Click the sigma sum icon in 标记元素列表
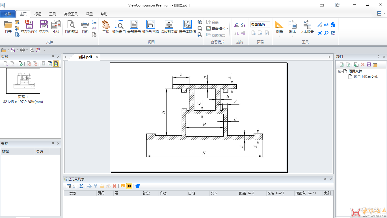Image resolution: width=387 pixels, height=218 pixels. 81,186
